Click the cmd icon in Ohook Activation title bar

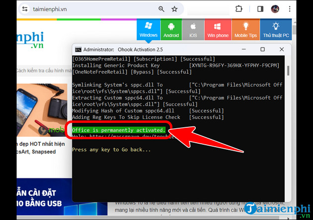(x=78, y=50)
